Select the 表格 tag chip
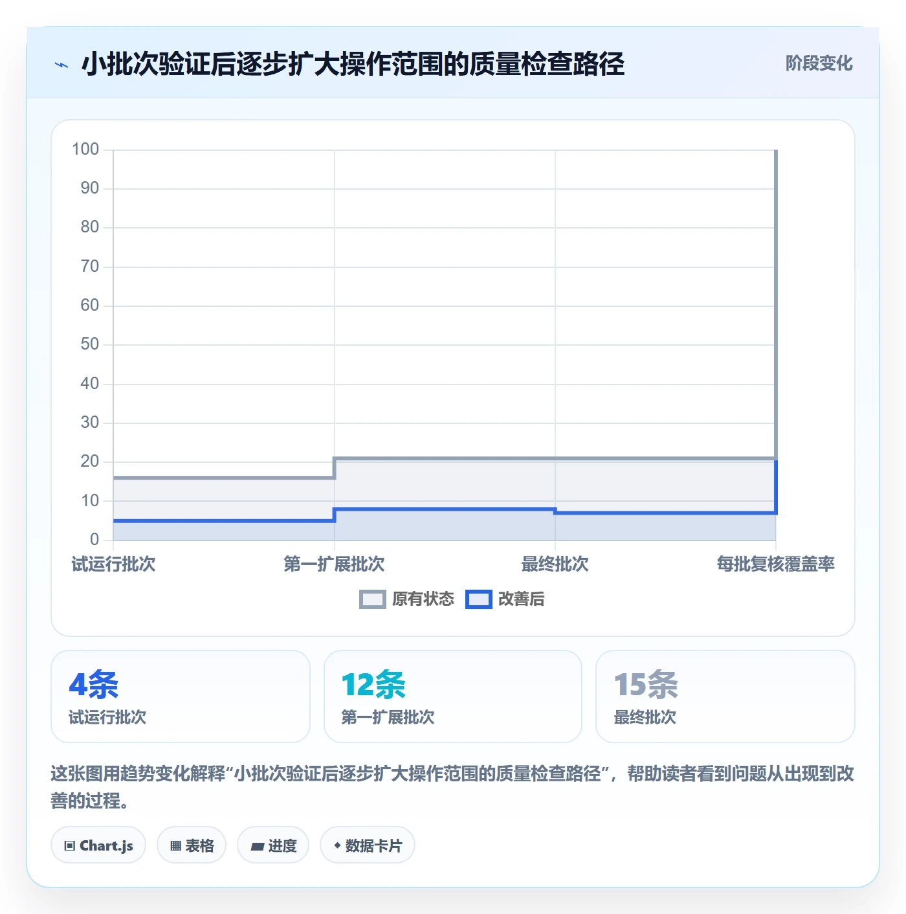The image size is (906, 914). [192, 845]
